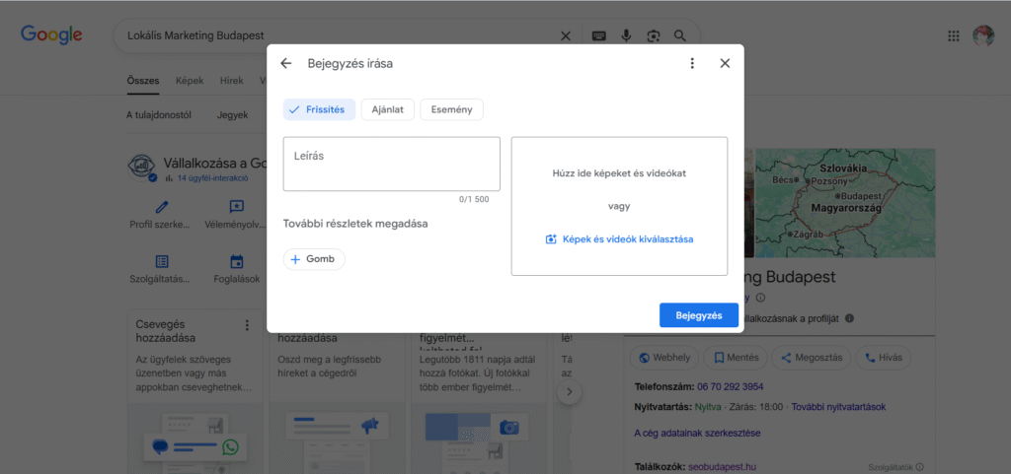The width and height of the screenshot is (1011, 474).
Task: Switch to the Ajánlat post type
Action: coord(387,109)
